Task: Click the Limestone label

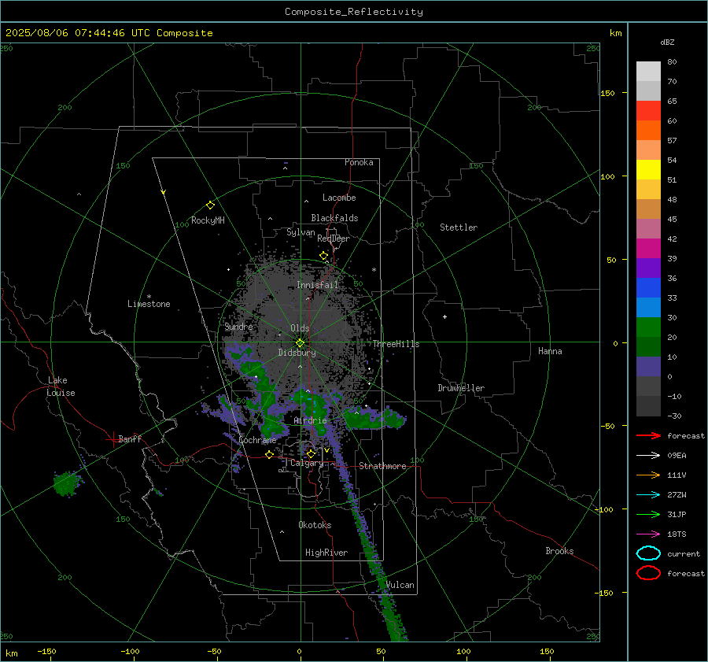Action: 149,304
